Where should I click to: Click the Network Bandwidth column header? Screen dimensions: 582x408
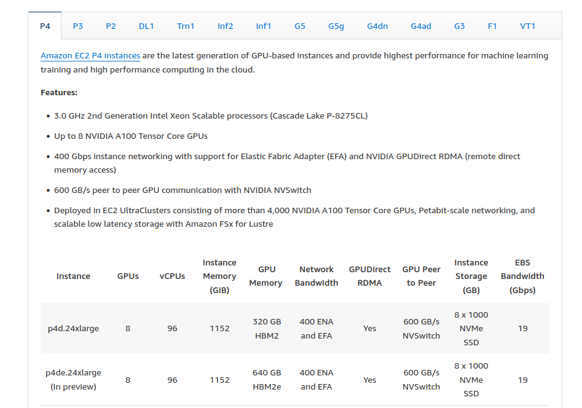[x=317, y=277]
